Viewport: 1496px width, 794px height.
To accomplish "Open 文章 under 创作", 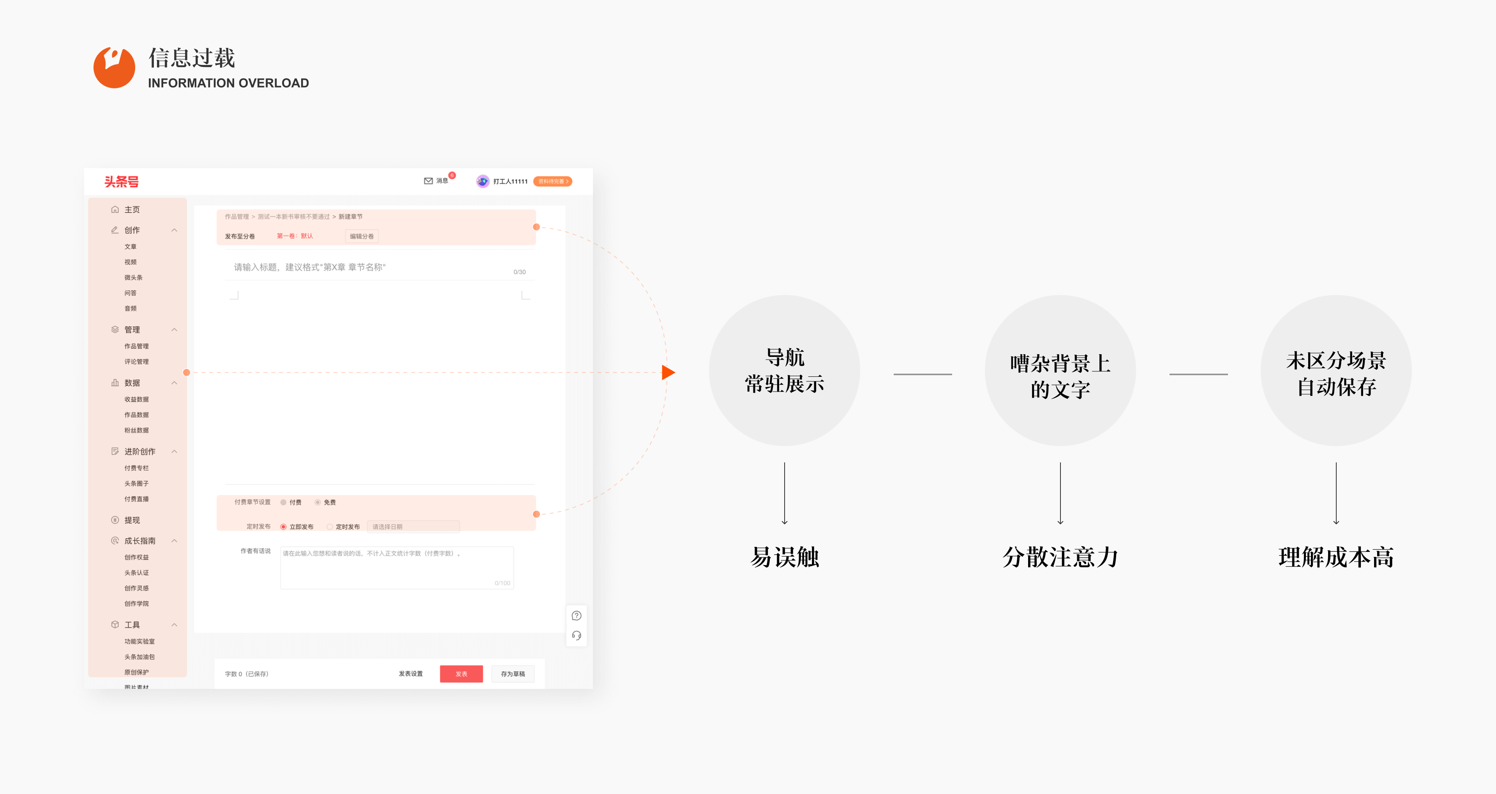I will click(x=130, y=247).
